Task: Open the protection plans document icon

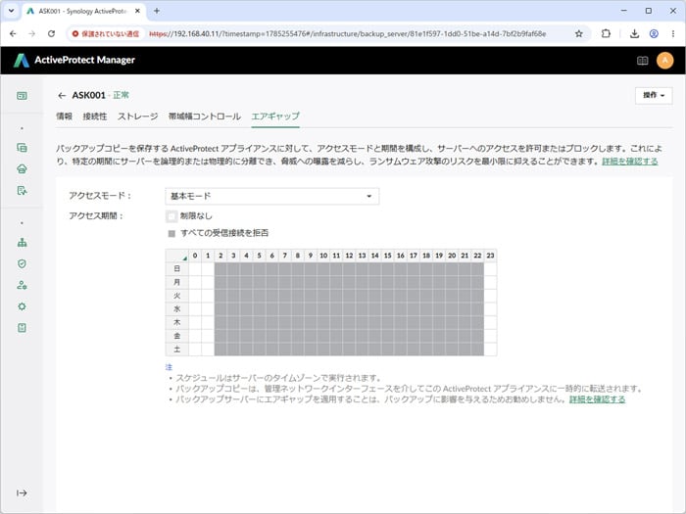Action: (22, 191)
